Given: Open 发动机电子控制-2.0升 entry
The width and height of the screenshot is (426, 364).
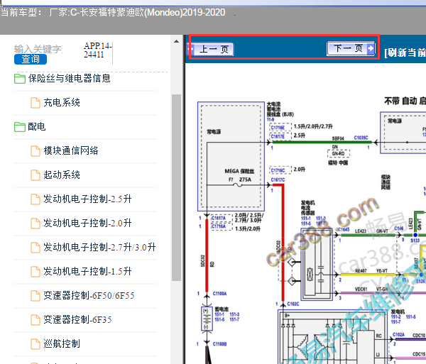Looking at the screenshot, I should [x=87, y=223].
